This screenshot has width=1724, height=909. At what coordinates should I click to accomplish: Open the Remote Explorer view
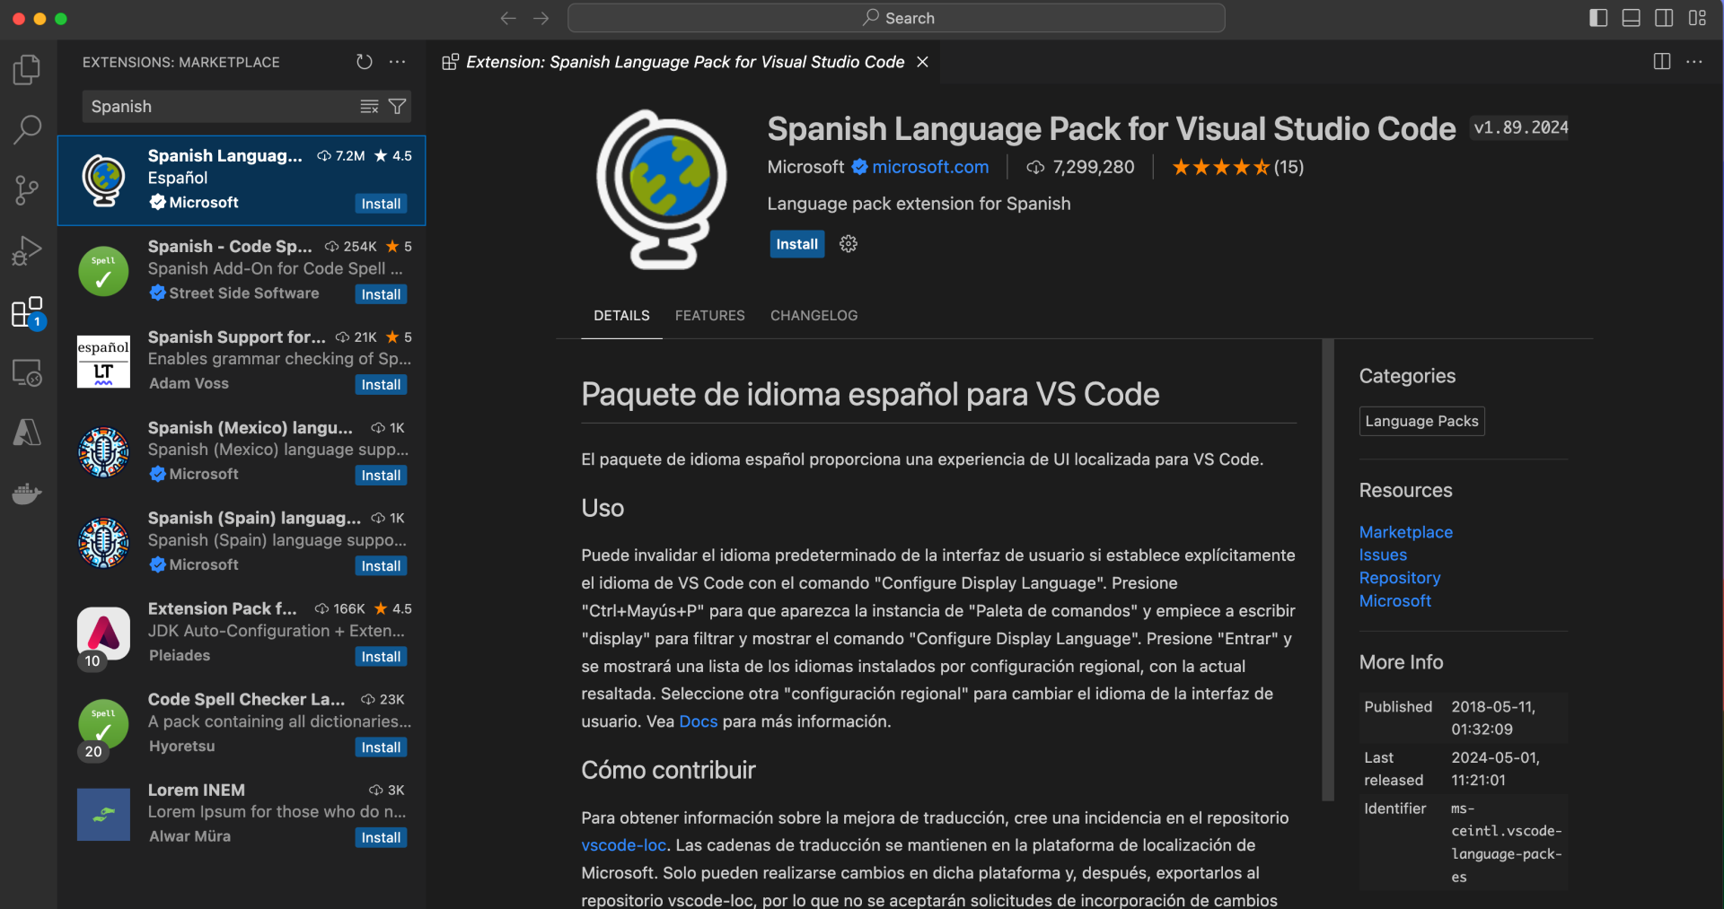27,372
